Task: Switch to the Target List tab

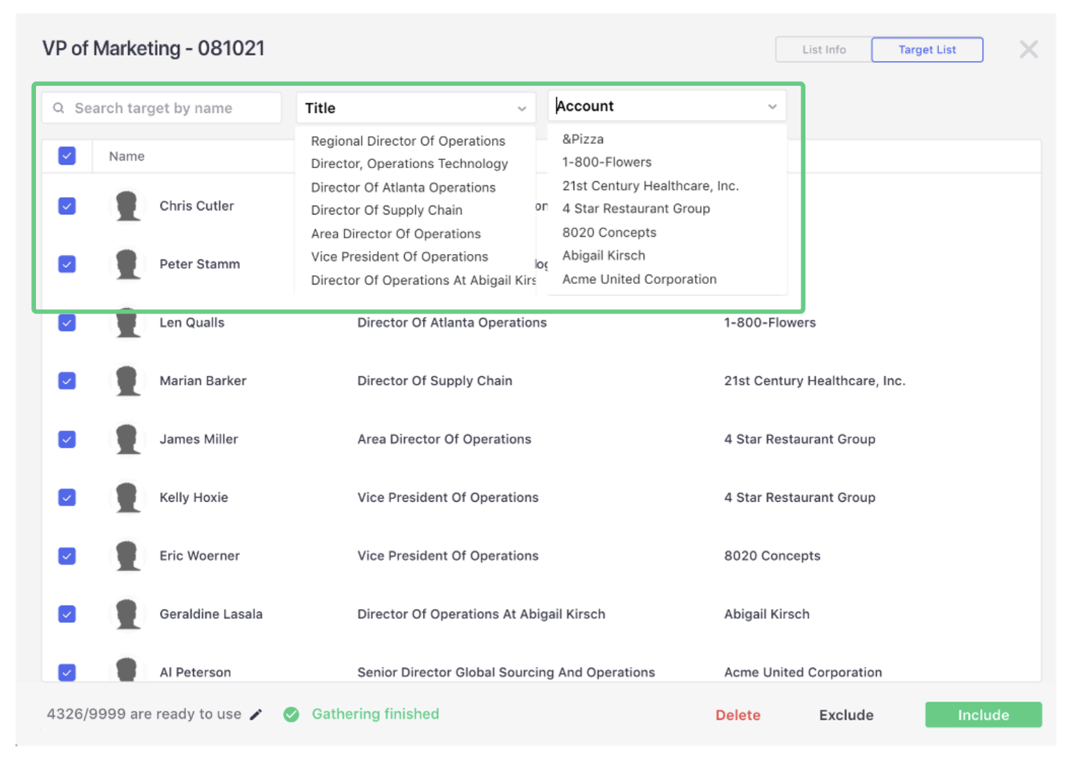Action: [x=927, y=50]
